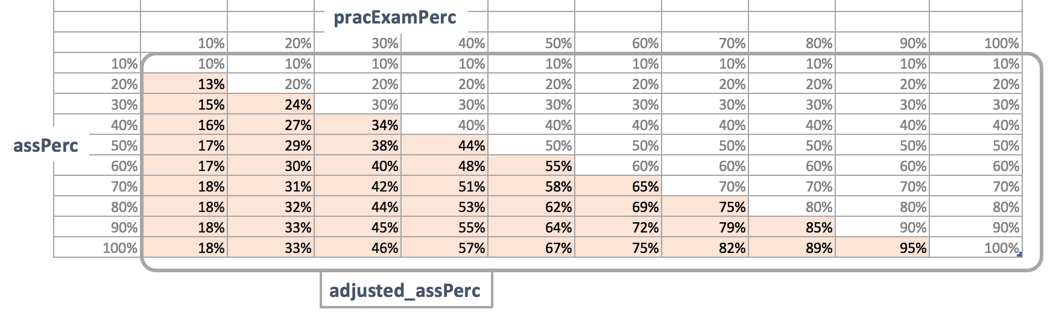Click the 10% column header cell

pos(184,43)
